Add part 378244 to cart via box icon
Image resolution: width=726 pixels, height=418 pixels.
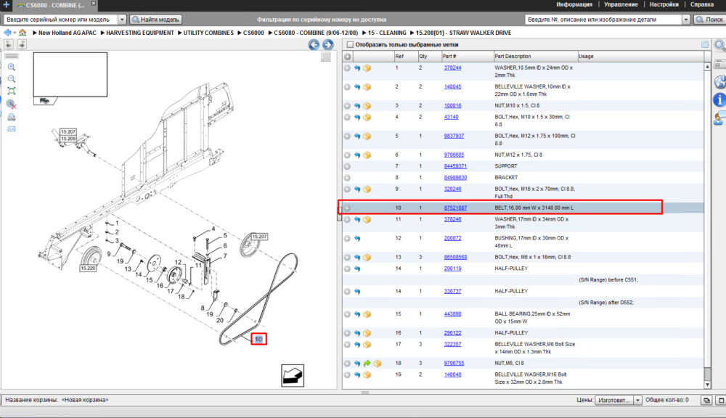pos(367,68)
